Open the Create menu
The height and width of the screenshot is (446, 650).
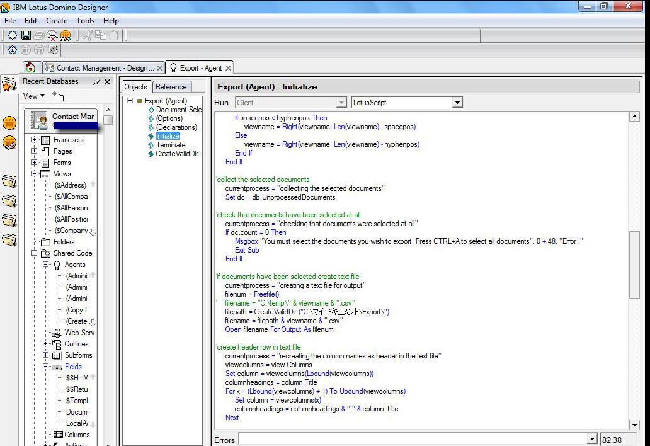click(57, 21)
